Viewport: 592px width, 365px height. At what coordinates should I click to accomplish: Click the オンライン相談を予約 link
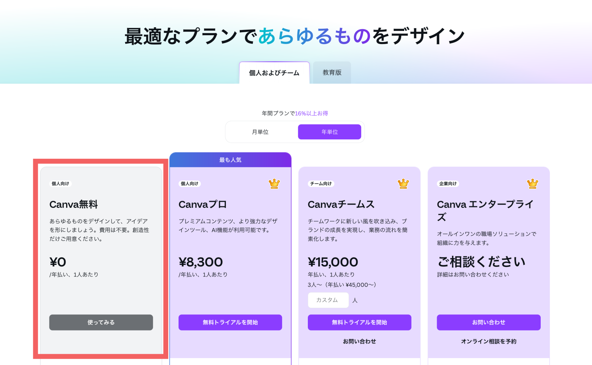coord(488,341)
